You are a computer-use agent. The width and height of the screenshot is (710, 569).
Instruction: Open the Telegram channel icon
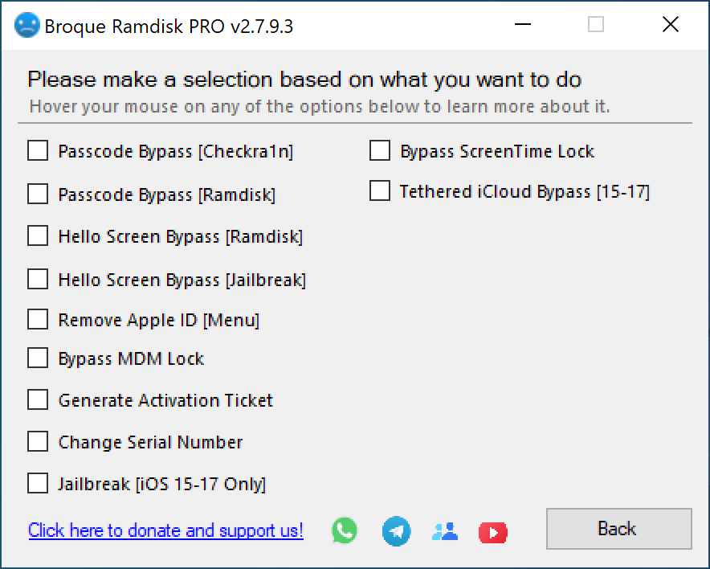tap(396, 531)
